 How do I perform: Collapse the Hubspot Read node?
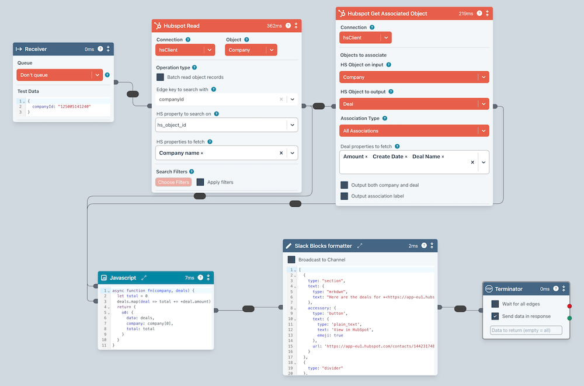296,26
